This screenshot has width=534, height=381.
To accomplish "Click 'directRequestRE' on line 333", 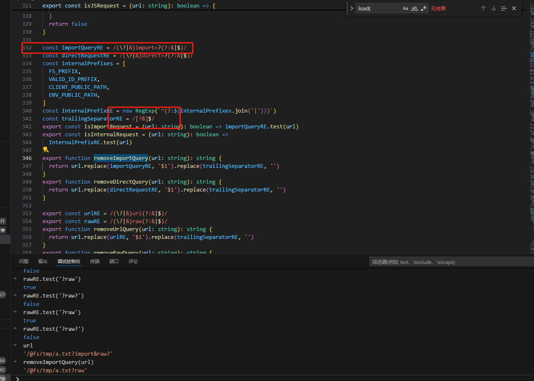I will (86, 56).
